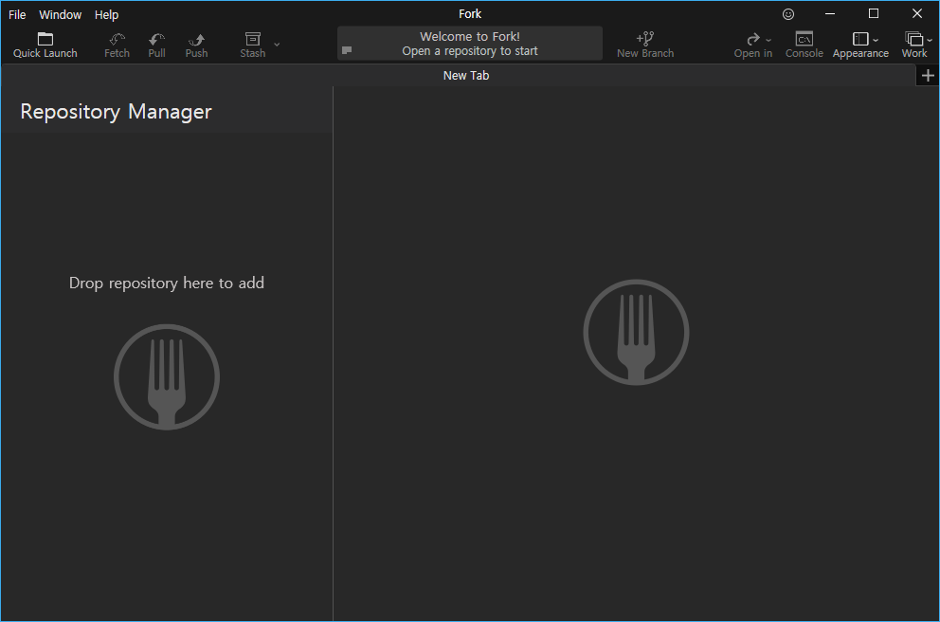The image size is (940, 622).
Task: Open the Window menu
Action: (x=60, y=14)
